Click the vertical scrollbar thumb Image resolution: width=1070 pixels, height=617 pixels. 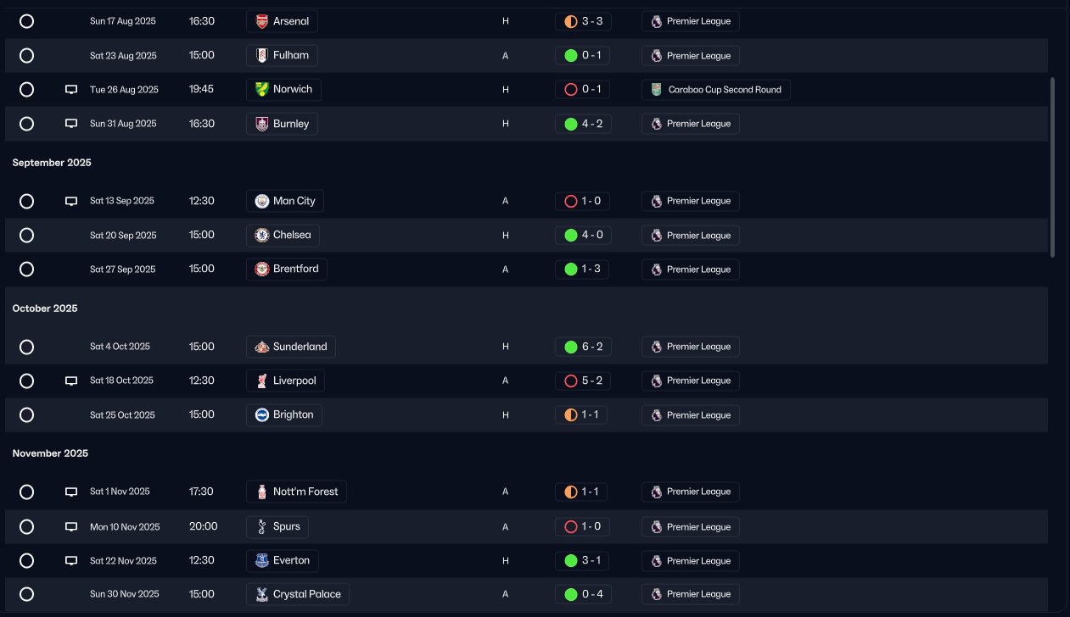pyautogui.click(x=1053, y=167)
